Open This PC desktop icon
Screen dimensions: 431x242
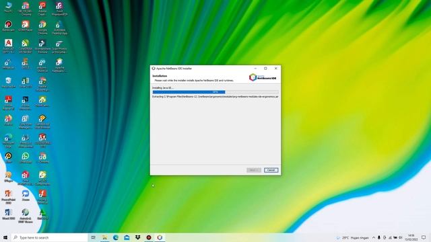(x=9, y=7)
